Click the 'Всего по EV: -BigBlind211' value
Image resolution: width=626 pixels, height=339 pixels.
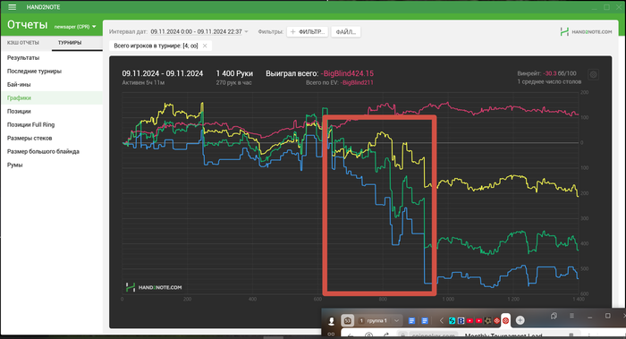pos(339,82)
